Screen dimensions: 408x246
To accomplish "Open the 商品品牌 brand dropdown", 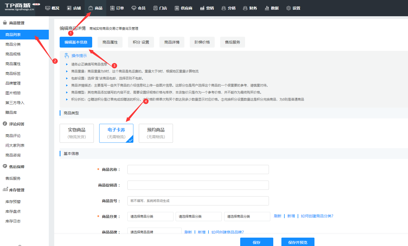I will tap(154, 232).
